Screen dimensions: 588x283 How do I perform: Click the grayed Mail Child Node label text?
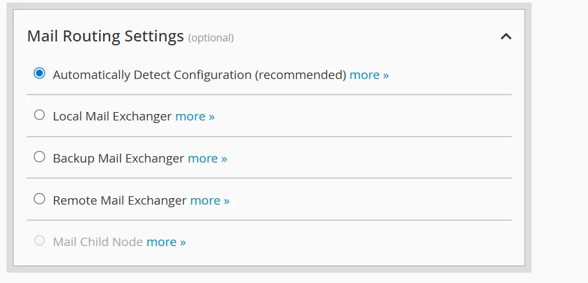point(98,242)
